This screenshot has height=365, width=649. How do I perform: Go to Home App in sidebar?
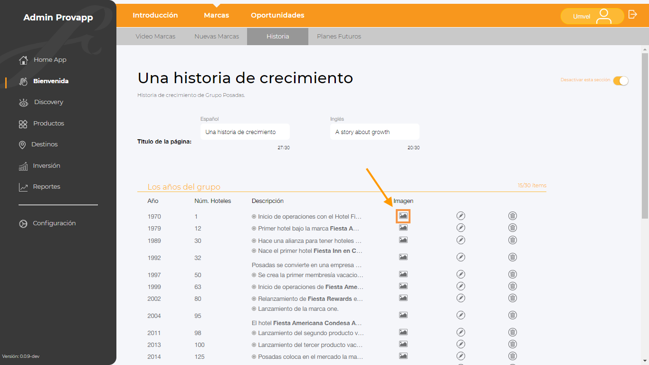43,60
